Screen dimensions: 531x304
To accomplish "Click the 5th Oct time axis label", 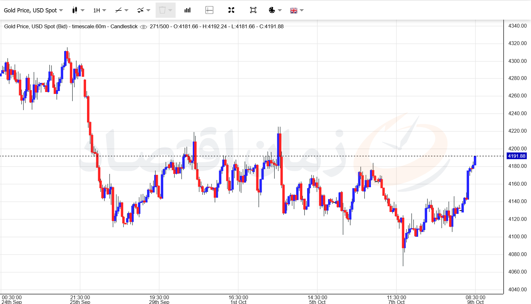I will [317, 302].
